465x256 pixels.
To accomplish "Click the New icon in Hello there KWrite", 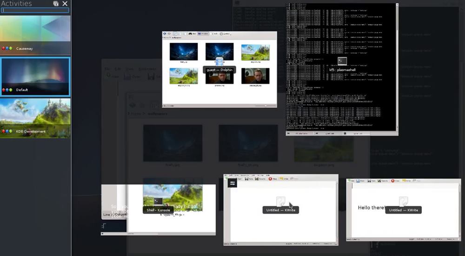I will 349,180.
